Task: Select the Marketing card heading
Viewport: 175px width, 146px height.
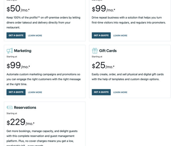Action: pyautogui.click(x=23, y=51)
